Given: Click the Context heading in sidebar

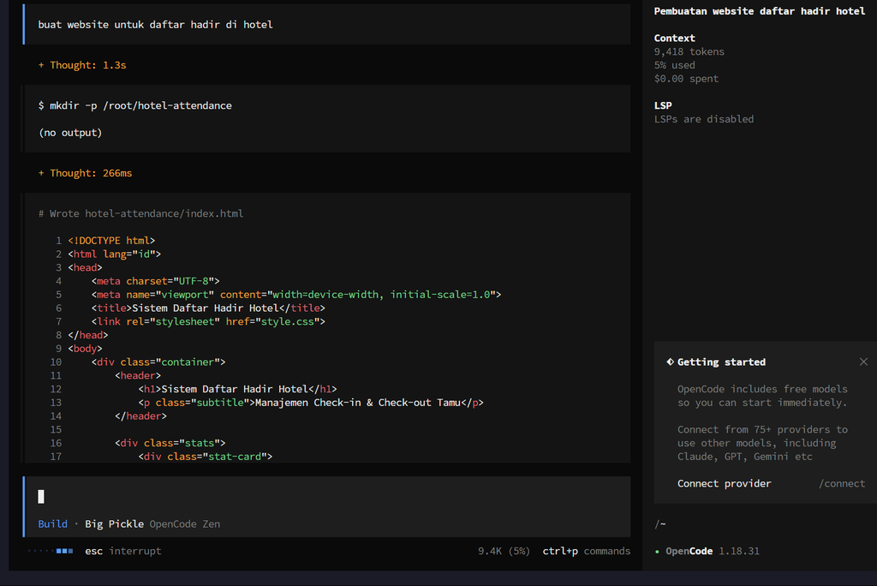Looking at the screenshot, I should coord(675,38).
